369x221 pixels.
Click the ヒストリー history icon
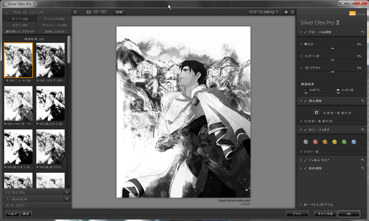coord(7,205)
